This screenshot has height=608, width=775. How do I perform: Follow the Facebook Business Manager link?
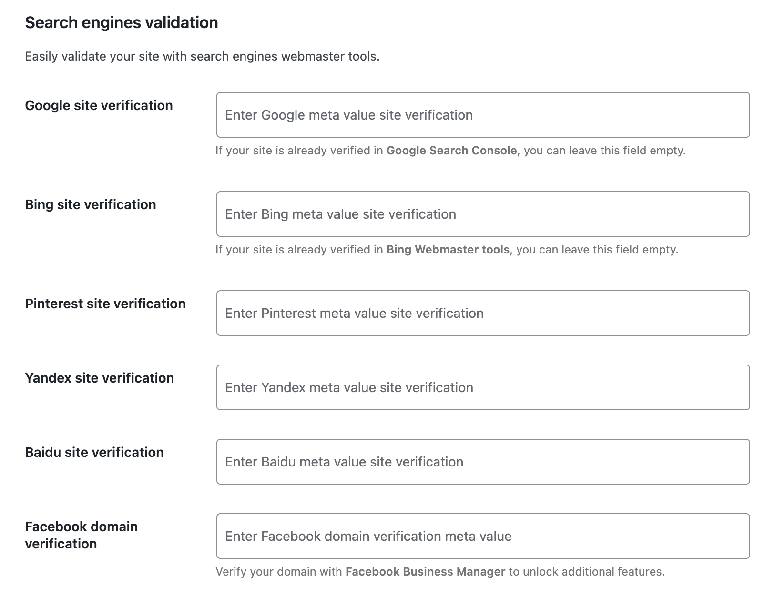pos(425,572)
